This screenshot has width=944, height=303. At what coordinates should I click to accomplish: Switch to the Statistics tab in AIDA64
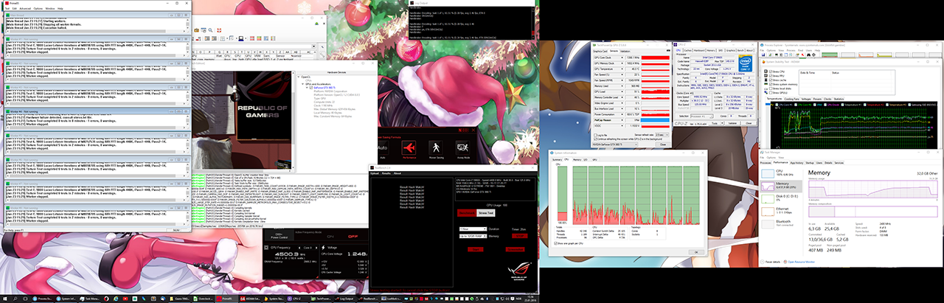[x=839, y=99]
